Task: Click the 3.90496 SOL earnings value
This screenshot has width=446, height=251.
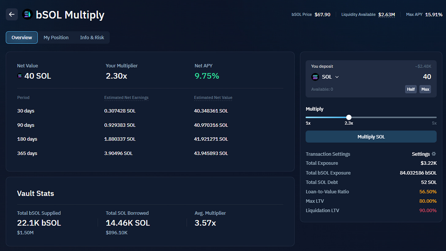Action: [x=119, y=153]
